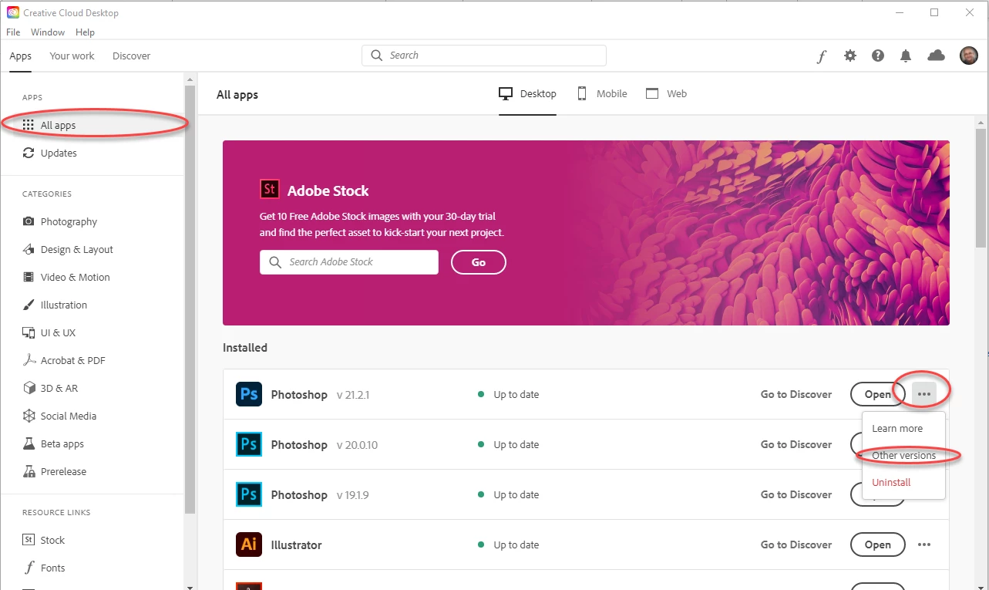Switch to the Discover tab
This screenshot has height=590, width=989.
coord(132,56)
